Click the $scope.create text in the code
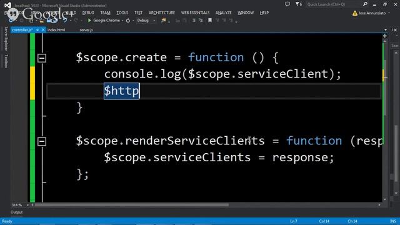Image resolution: width=400 pixels, height=225 pixels. [121, 57]
